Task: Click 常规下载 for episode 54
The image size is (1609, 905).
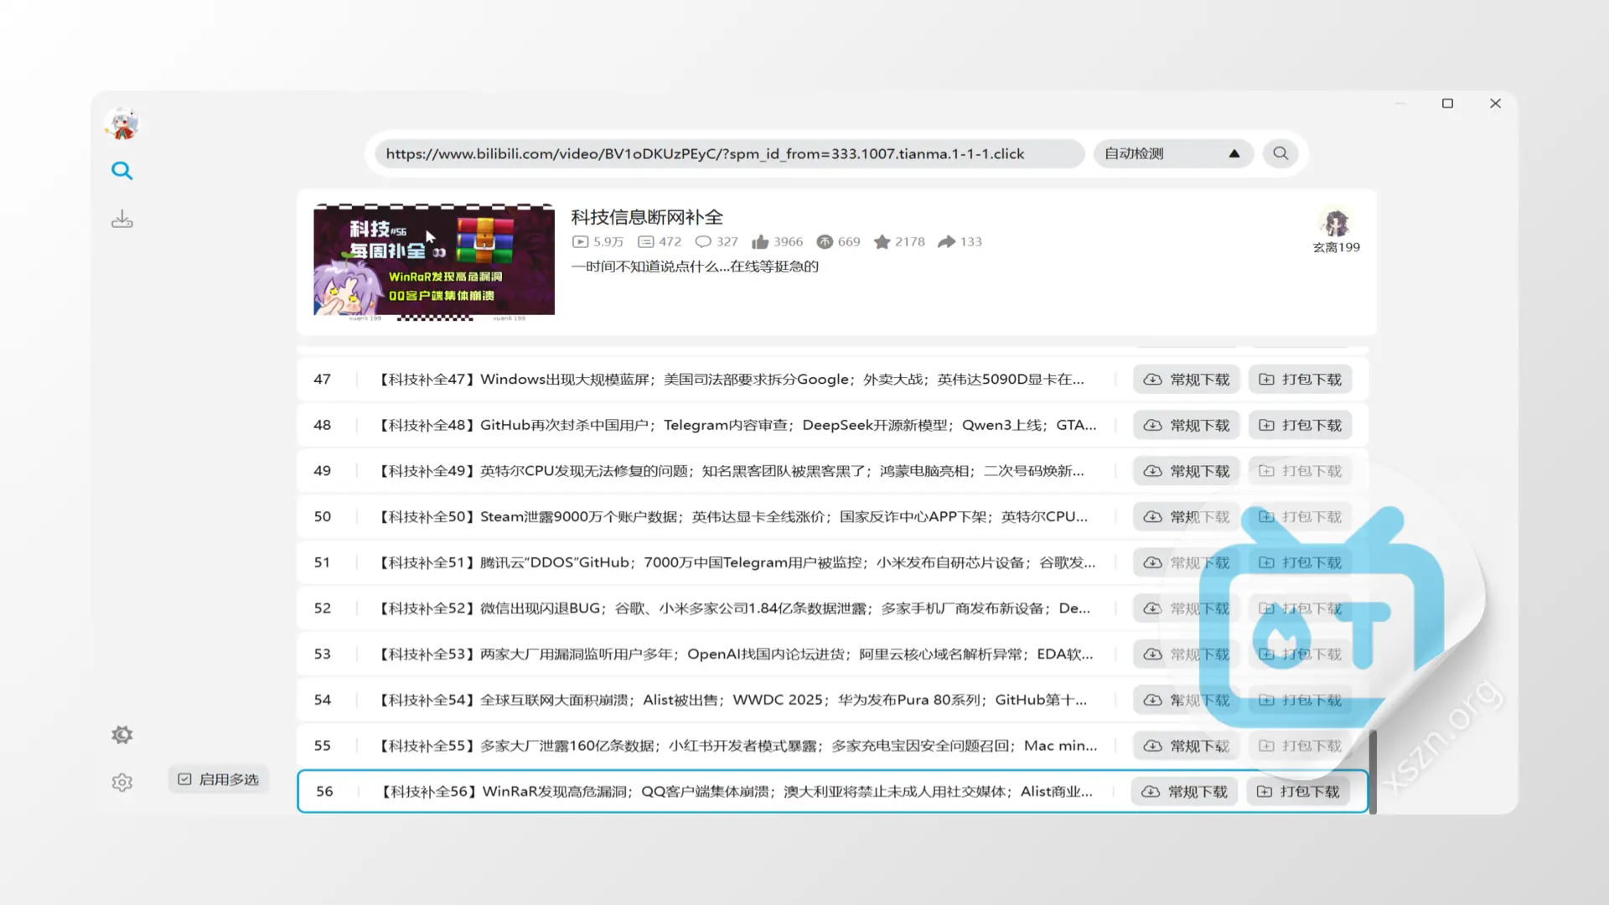Action: 1187,701
